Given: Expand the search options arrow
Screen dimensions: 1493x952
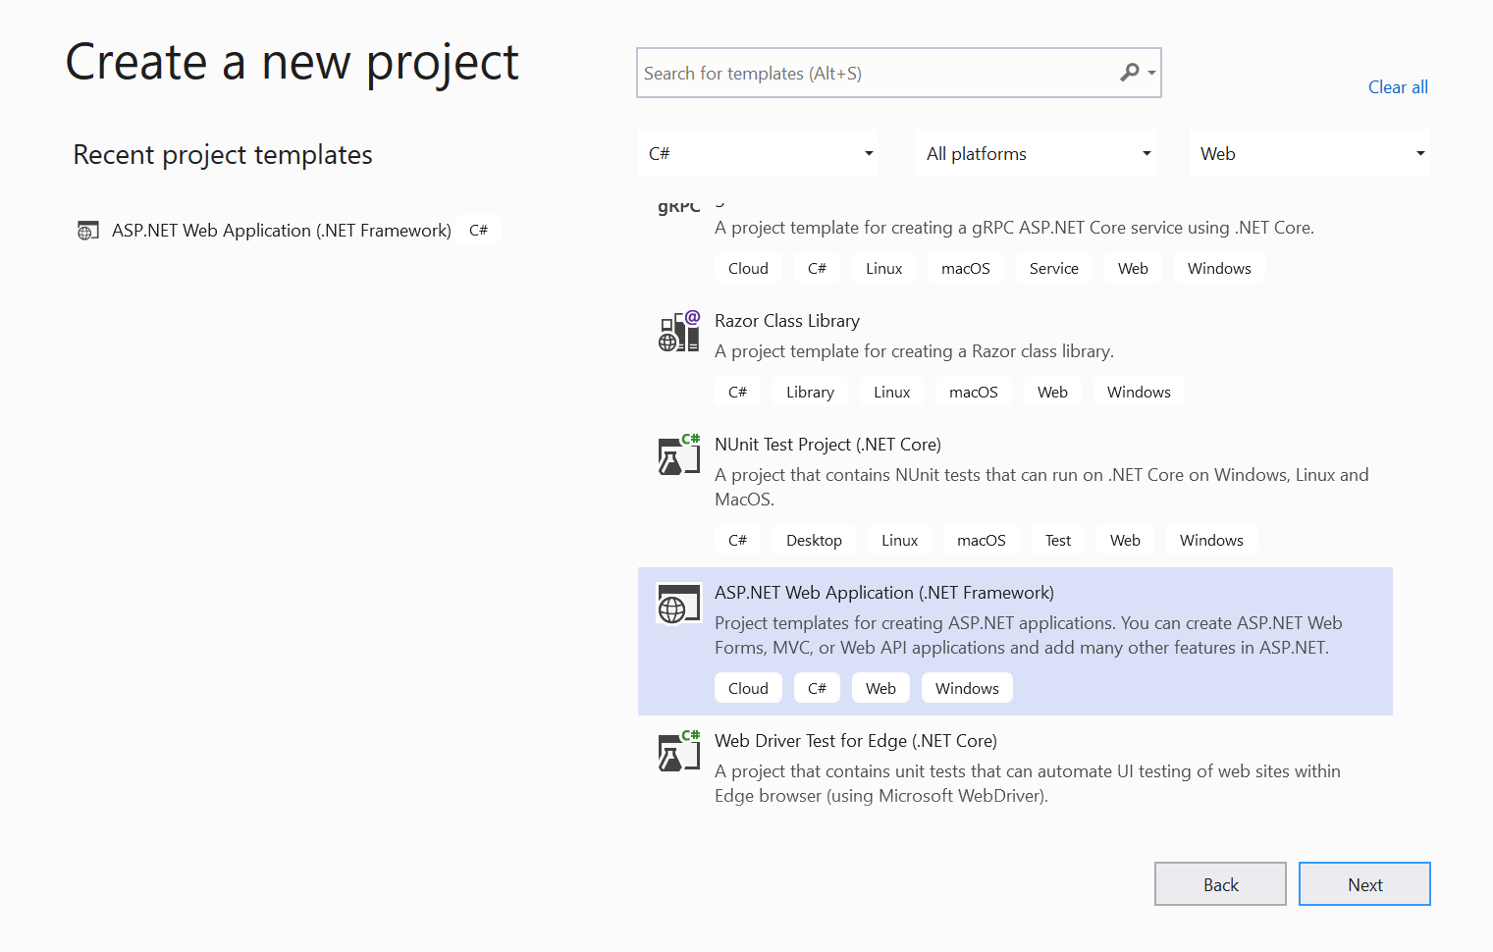Looking at the screenshot, I should point(1151,73).
